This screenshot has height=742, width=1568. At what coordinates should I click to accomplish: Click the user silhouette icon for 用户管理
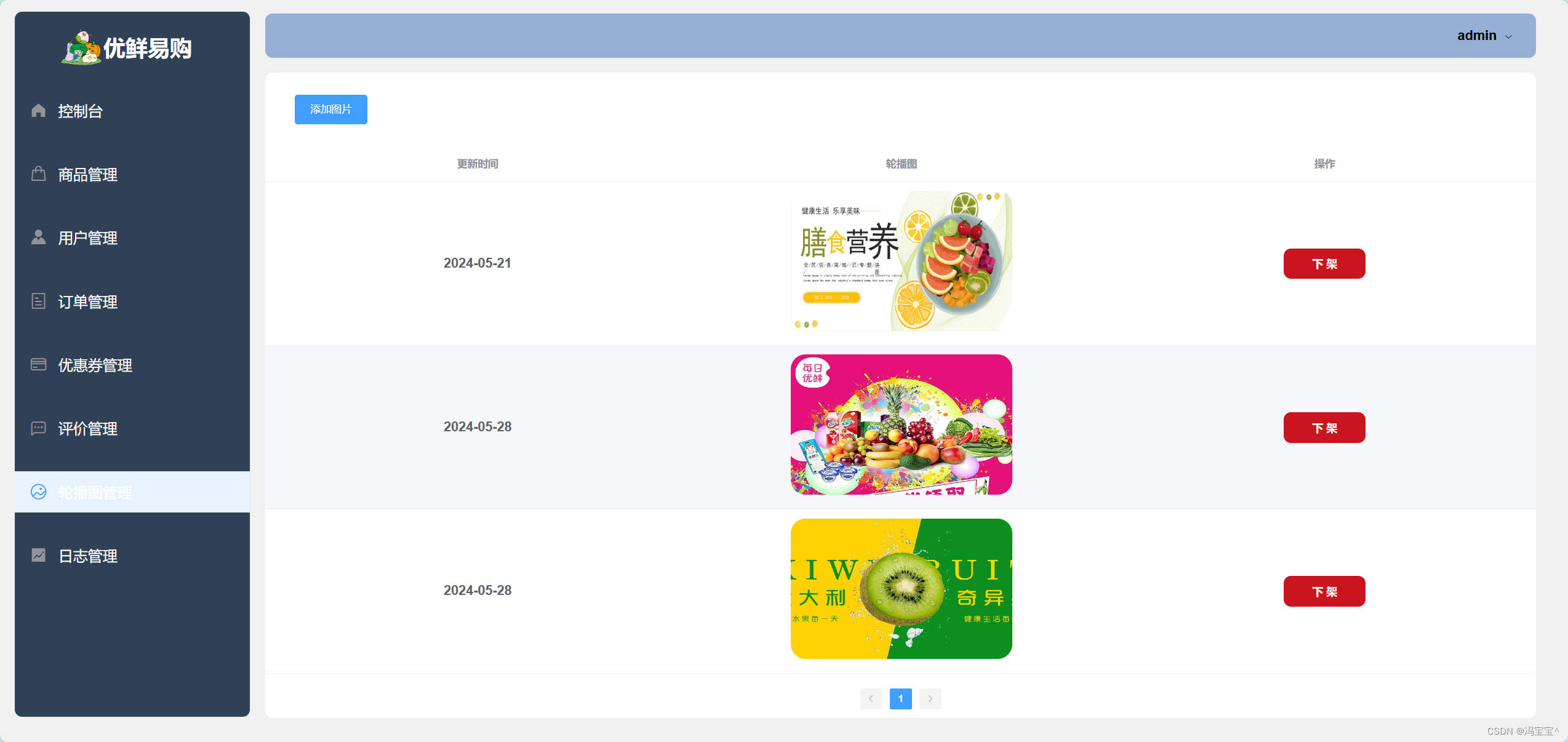(x=38, y=237)
